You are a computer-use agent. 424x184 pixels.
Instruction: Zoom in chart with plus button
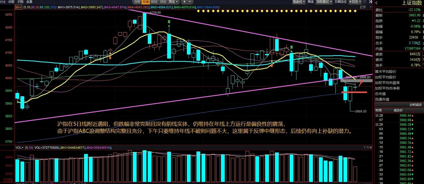tap(185, 2)
